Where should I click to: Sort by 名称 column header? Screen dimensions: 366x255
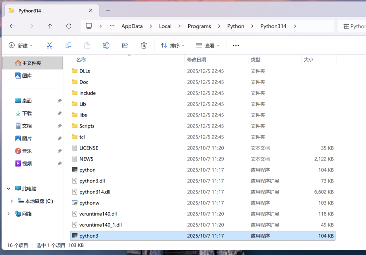[x=81, y=60]
